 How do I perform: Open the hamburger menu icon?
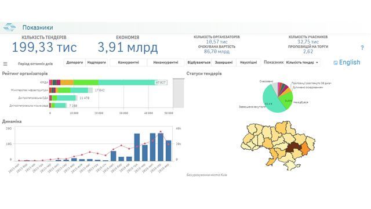pos(5,64)
